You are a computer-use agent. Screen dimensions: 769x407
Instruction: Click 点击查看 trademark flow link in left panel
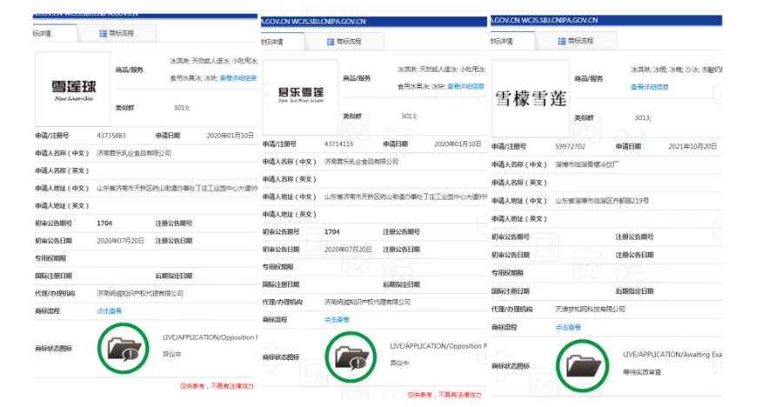(109, 310)
